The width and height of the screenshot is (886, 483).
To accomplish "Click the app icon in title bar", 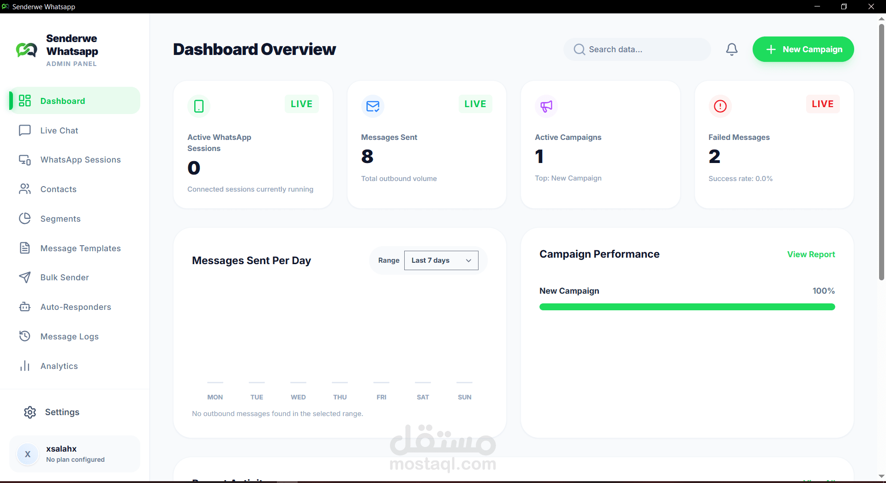I will point(6,6).
